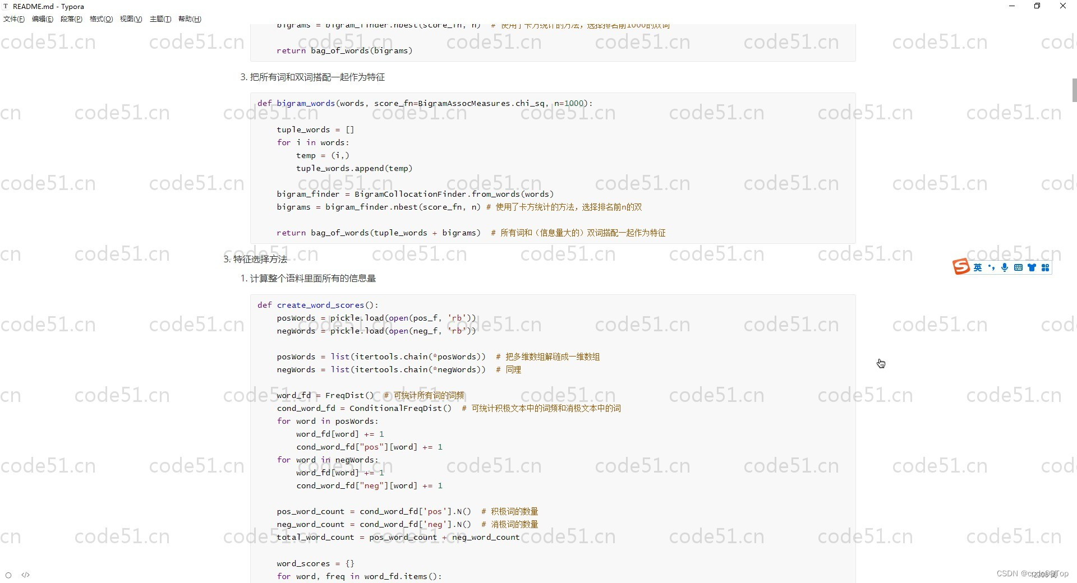Open the IME skin shirt icon
The height and width of the screenshot is (583, 1077).
[1032, 267]
